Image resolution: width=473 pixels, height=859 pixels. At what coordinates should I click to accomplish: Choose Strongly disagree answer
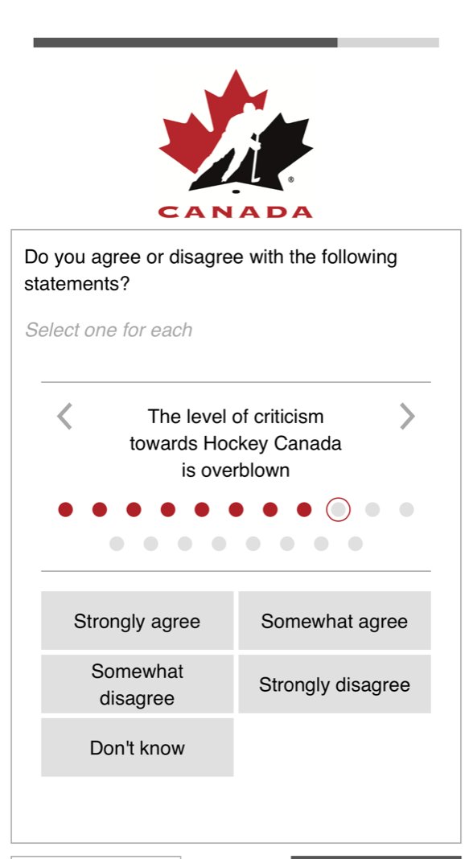(x=335, y=684)
